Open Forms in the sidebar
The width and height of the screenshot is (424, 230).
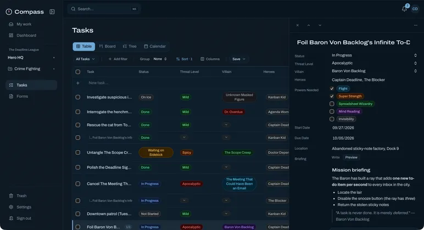coord(31,96)
